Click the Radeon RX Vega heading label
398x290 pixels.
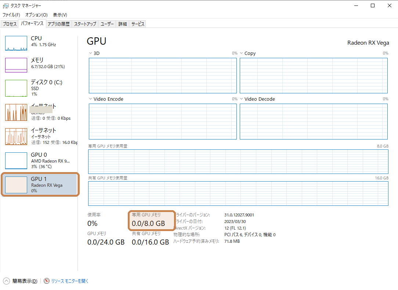pyautogui.click(x=368, y=43)
